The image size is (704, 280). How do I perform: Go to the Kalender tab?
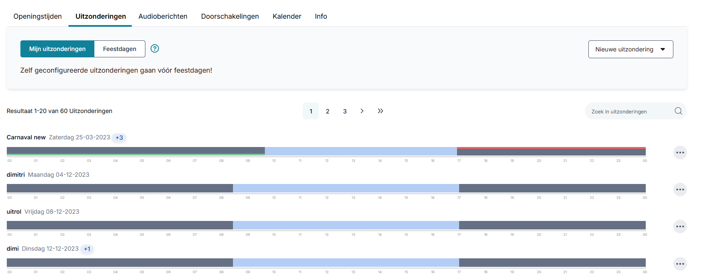pos(287,16)
